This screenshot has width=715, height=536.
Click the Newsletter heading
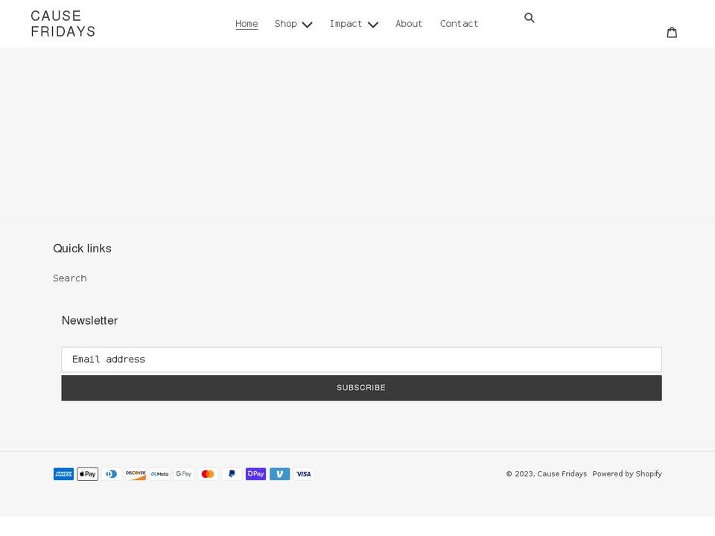[90, 320]
